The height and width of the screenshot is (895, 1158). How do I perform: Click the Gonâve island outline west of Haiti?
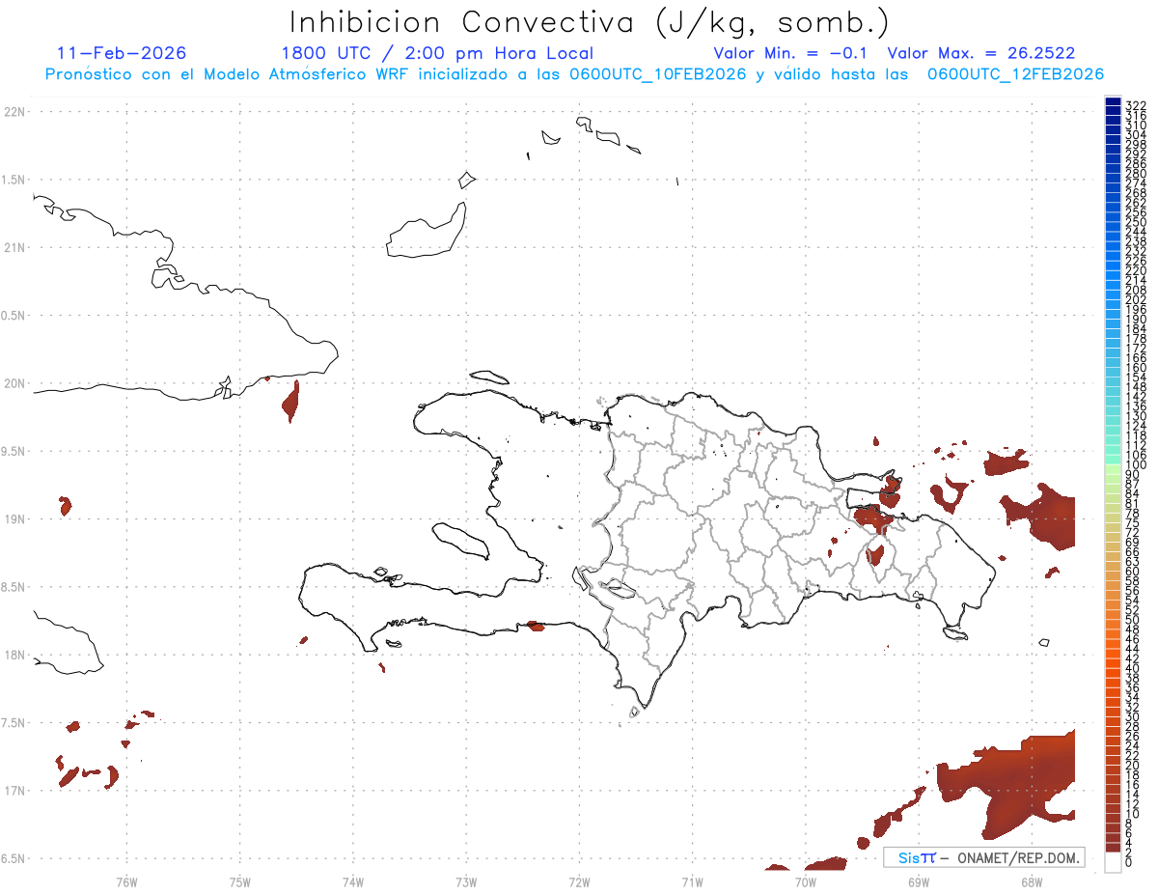[459, 541]
